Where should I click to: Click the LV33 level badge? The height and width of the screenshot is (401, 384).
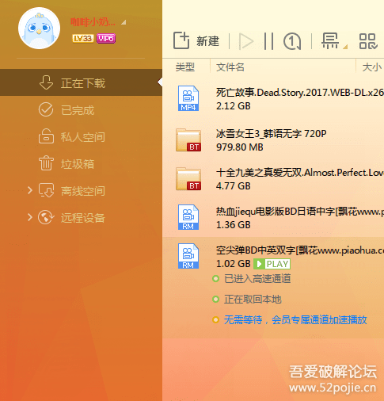(x=83, y=39)
